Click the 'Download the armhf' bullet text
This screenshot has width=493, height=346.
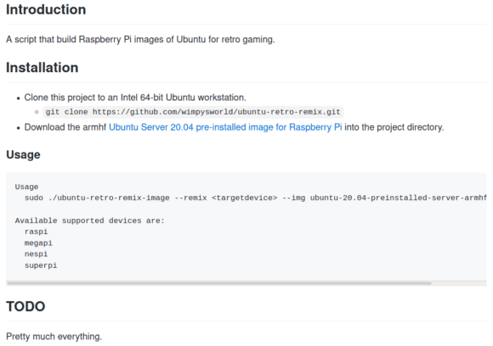[65, 127]
